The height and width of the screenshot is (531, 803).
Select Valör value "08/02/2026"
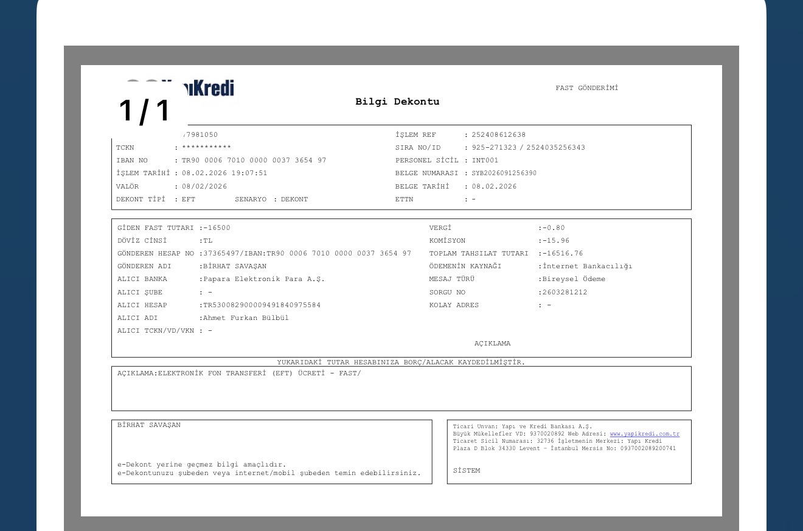tap(204, 187)
